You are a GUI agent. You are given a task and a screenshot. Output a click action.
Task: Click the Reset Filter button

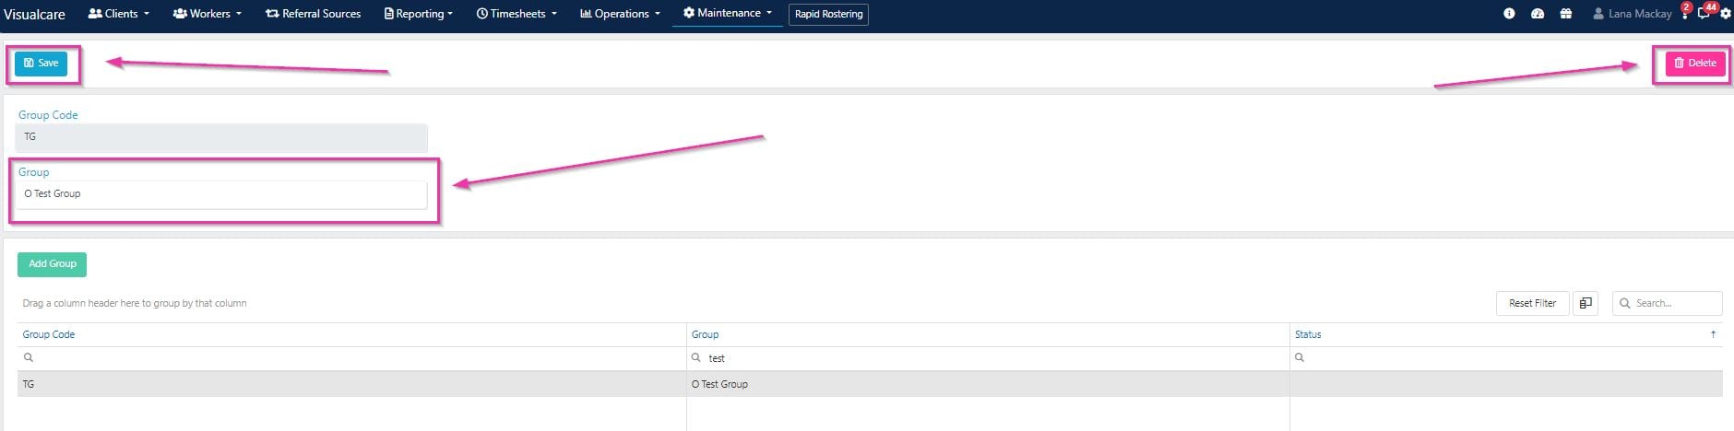1532,303
